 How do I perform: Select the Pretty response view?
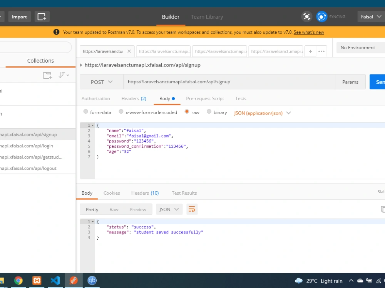click(x=92, y=209)
